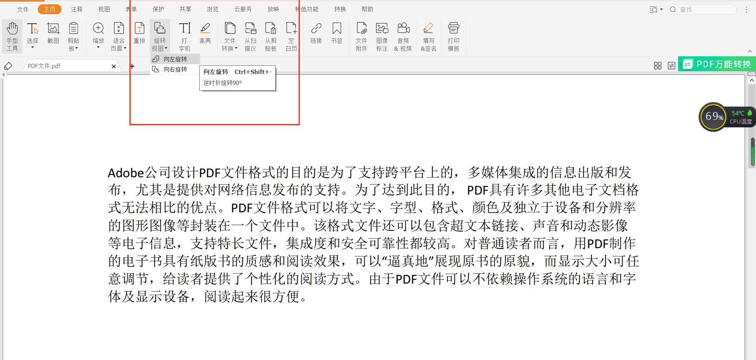The width and height of the screenshot is (756, 360).
Task: Take a screenshot with the 截图 tool
Action: point(53,36)
